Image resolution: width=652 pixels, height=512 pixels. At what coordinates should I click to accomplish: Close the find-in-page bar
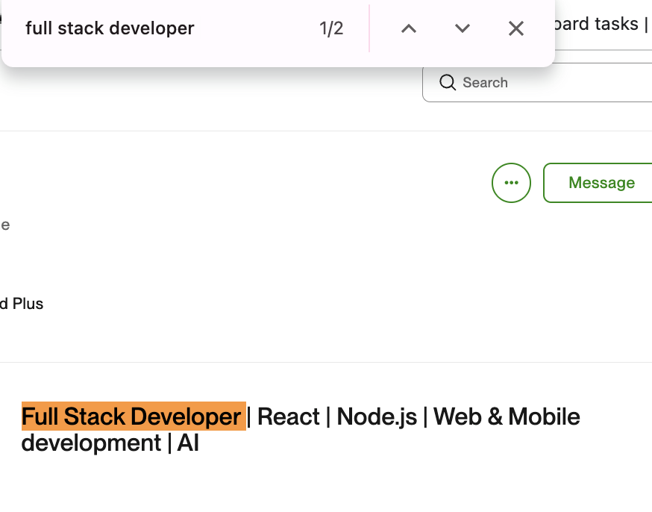point(515,28)
